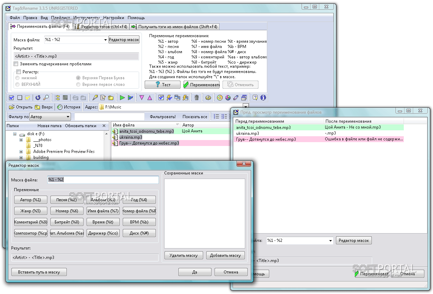
Task: Select Верхнее первое слово radio option
Action: 78,84
